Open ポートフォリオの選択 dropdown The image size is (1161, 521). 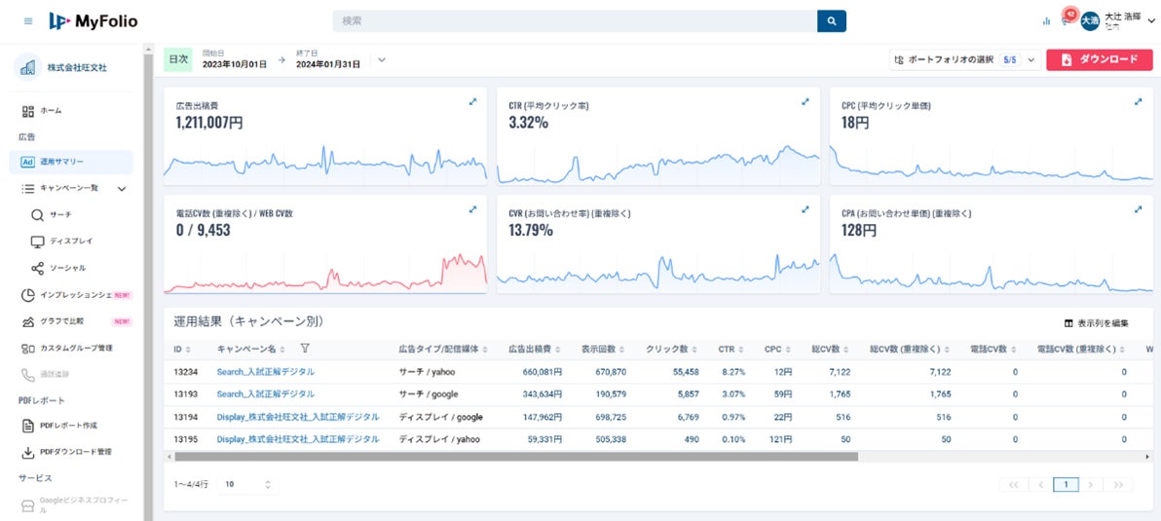coord(965,60)
